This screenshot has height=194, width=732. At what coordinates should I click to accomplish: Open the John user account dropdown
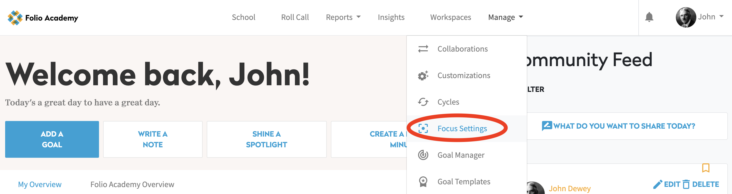point(710,17)
